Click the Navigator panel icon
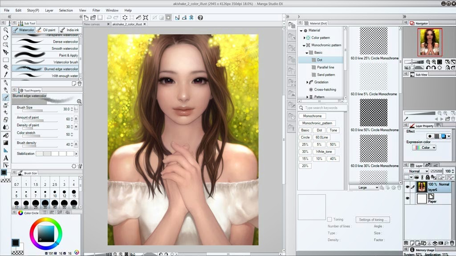The width and height of the screenshot is (456, 256). pyautogui.click(x=412, y=23)
